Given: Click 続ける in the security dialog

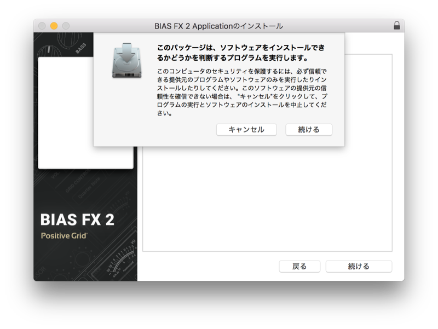Looking at the screenshot, I should [x=309, y=130].
